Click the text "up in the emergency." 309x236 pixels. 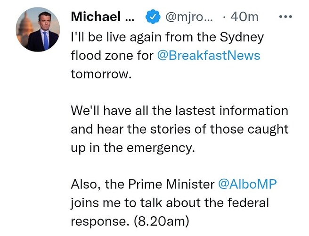132,147
